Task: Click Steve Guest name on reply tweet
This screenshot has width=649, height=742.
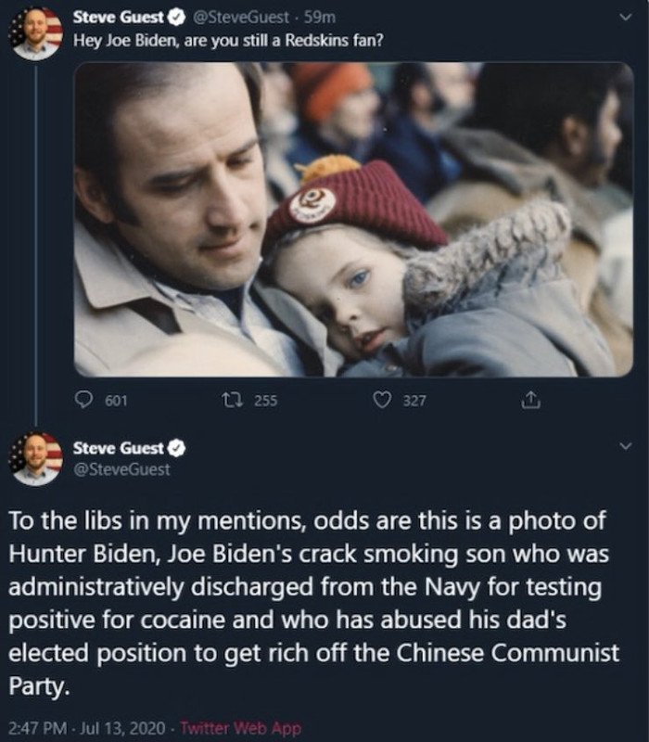Action: point(119,448)
